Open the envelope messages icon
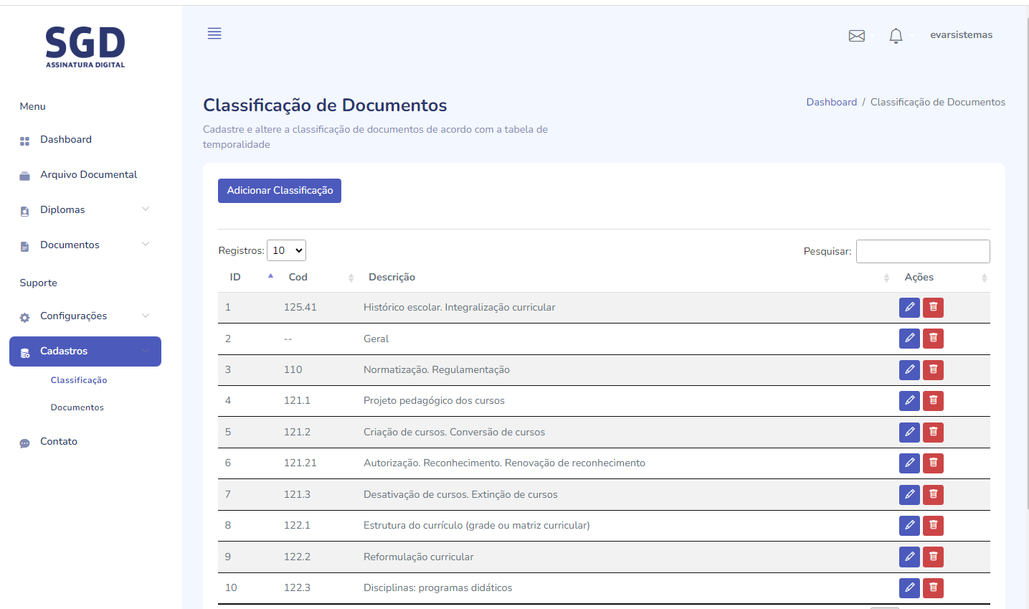Image resolution: width=1029 pixels, height=609 pixels. pos(856,36)
